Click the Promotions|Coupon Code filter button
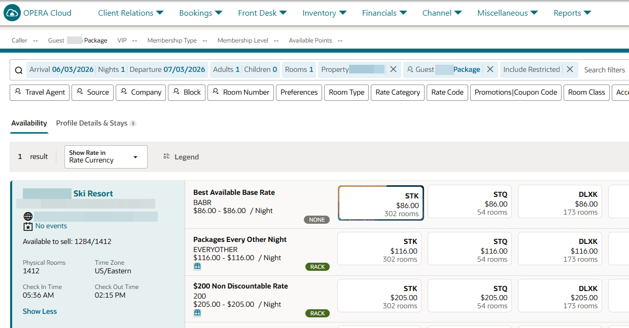This screenshot has height=328, width=629. pos(516,92)
